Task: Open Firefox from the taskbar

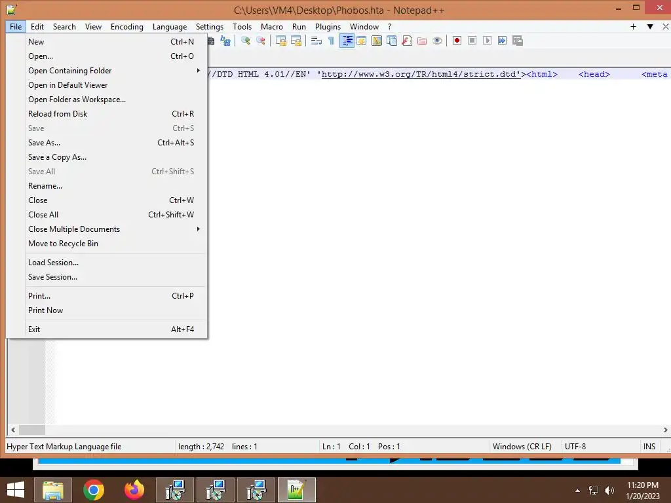Action: 134,490
